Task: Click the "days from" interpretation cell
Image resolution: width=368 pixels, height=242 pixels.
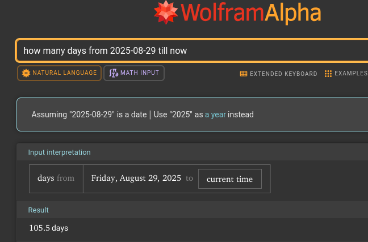Action: pos(56,179)
